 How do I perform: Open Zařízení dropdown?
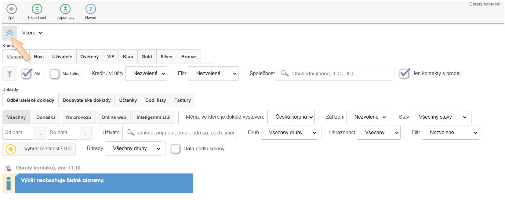[x=367, y=117]
